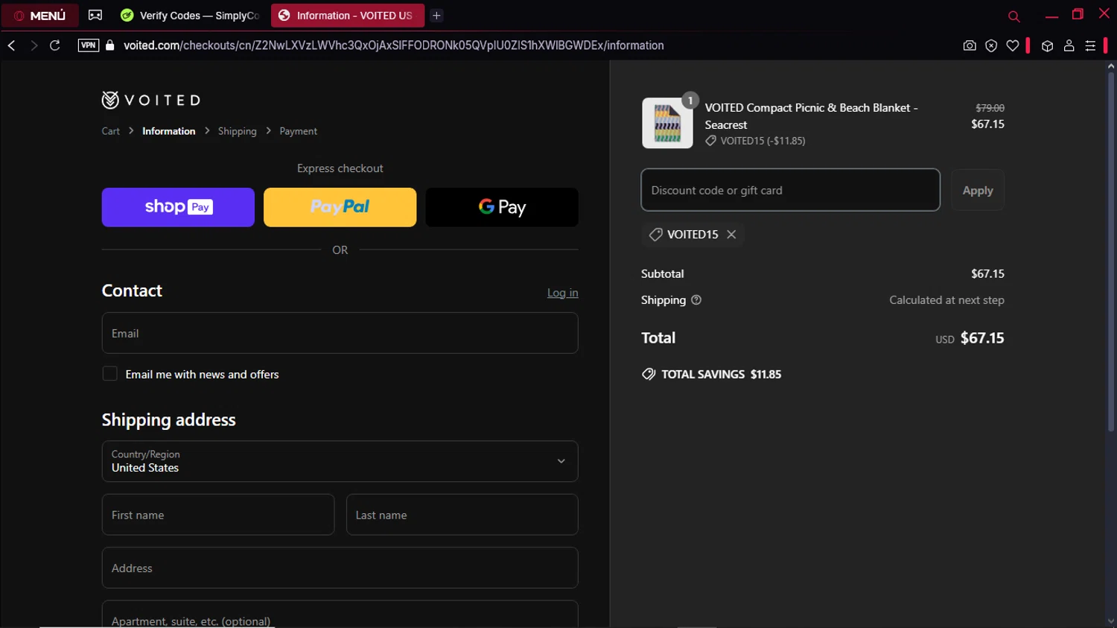This screenshot has width=1117, height=628.
Task: Go back to the previous page
Action: (x=12, y=45)
